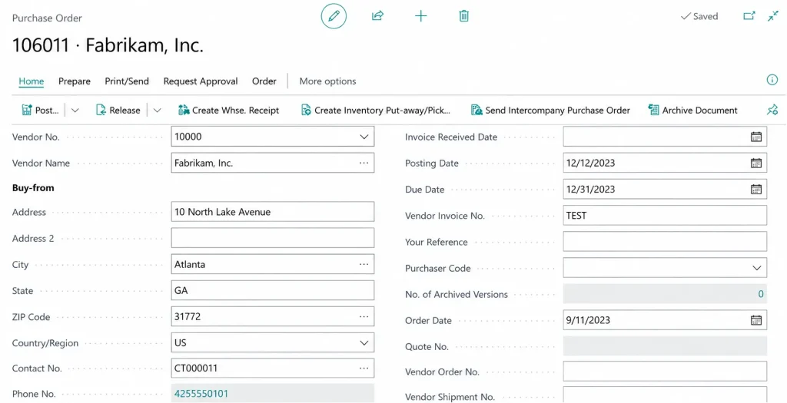Viewport: 787px width, 403px height.
Task: Expand the Post dropdown arrow
Action: coord(75,111)
